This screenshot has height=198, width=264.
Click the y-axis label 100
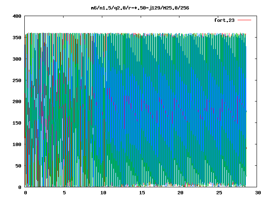tap(17, 144)
